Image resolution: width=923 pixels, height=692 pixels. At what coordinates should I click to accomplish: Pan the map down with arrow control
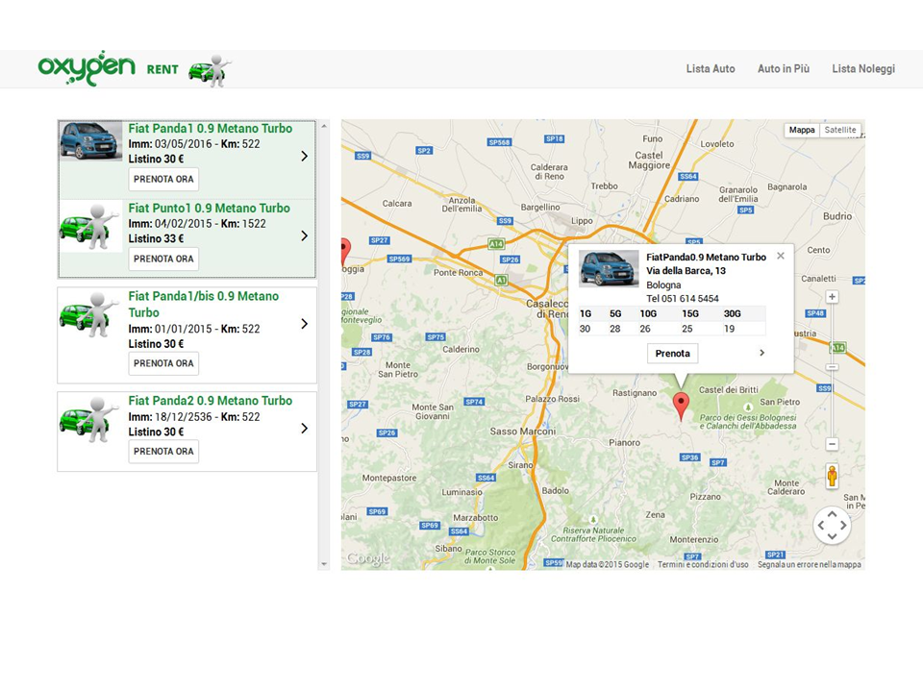point(832,536)
